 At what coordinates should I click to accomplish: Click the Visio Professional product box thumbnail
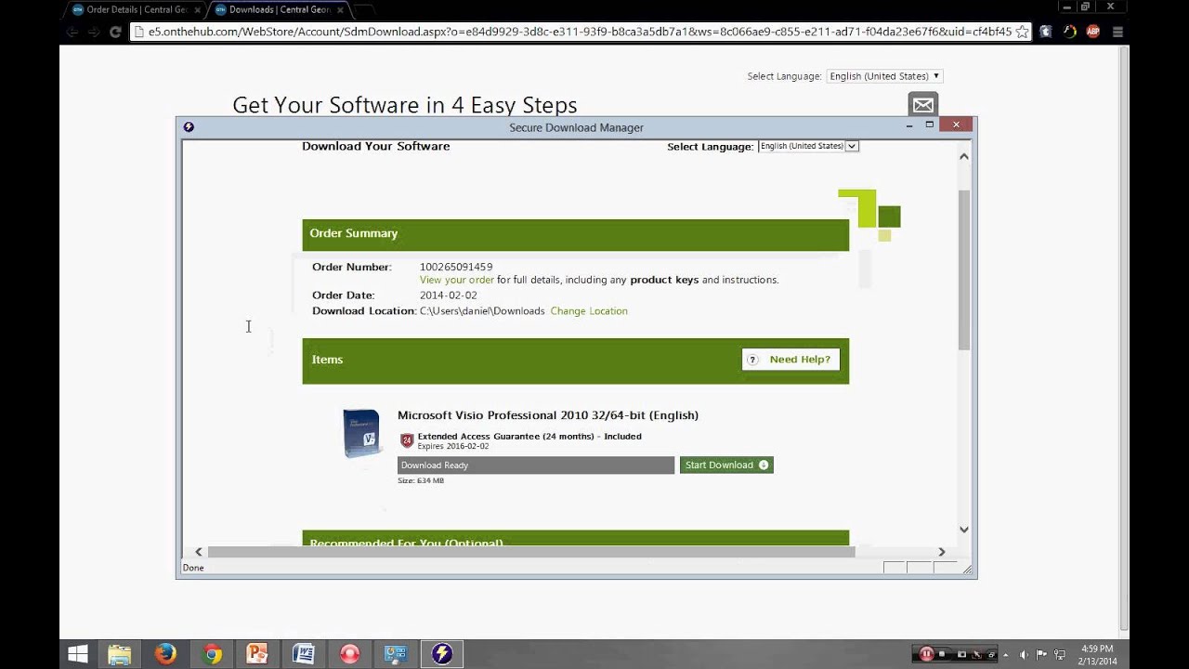pyautogui.click(x=360, y=434)
